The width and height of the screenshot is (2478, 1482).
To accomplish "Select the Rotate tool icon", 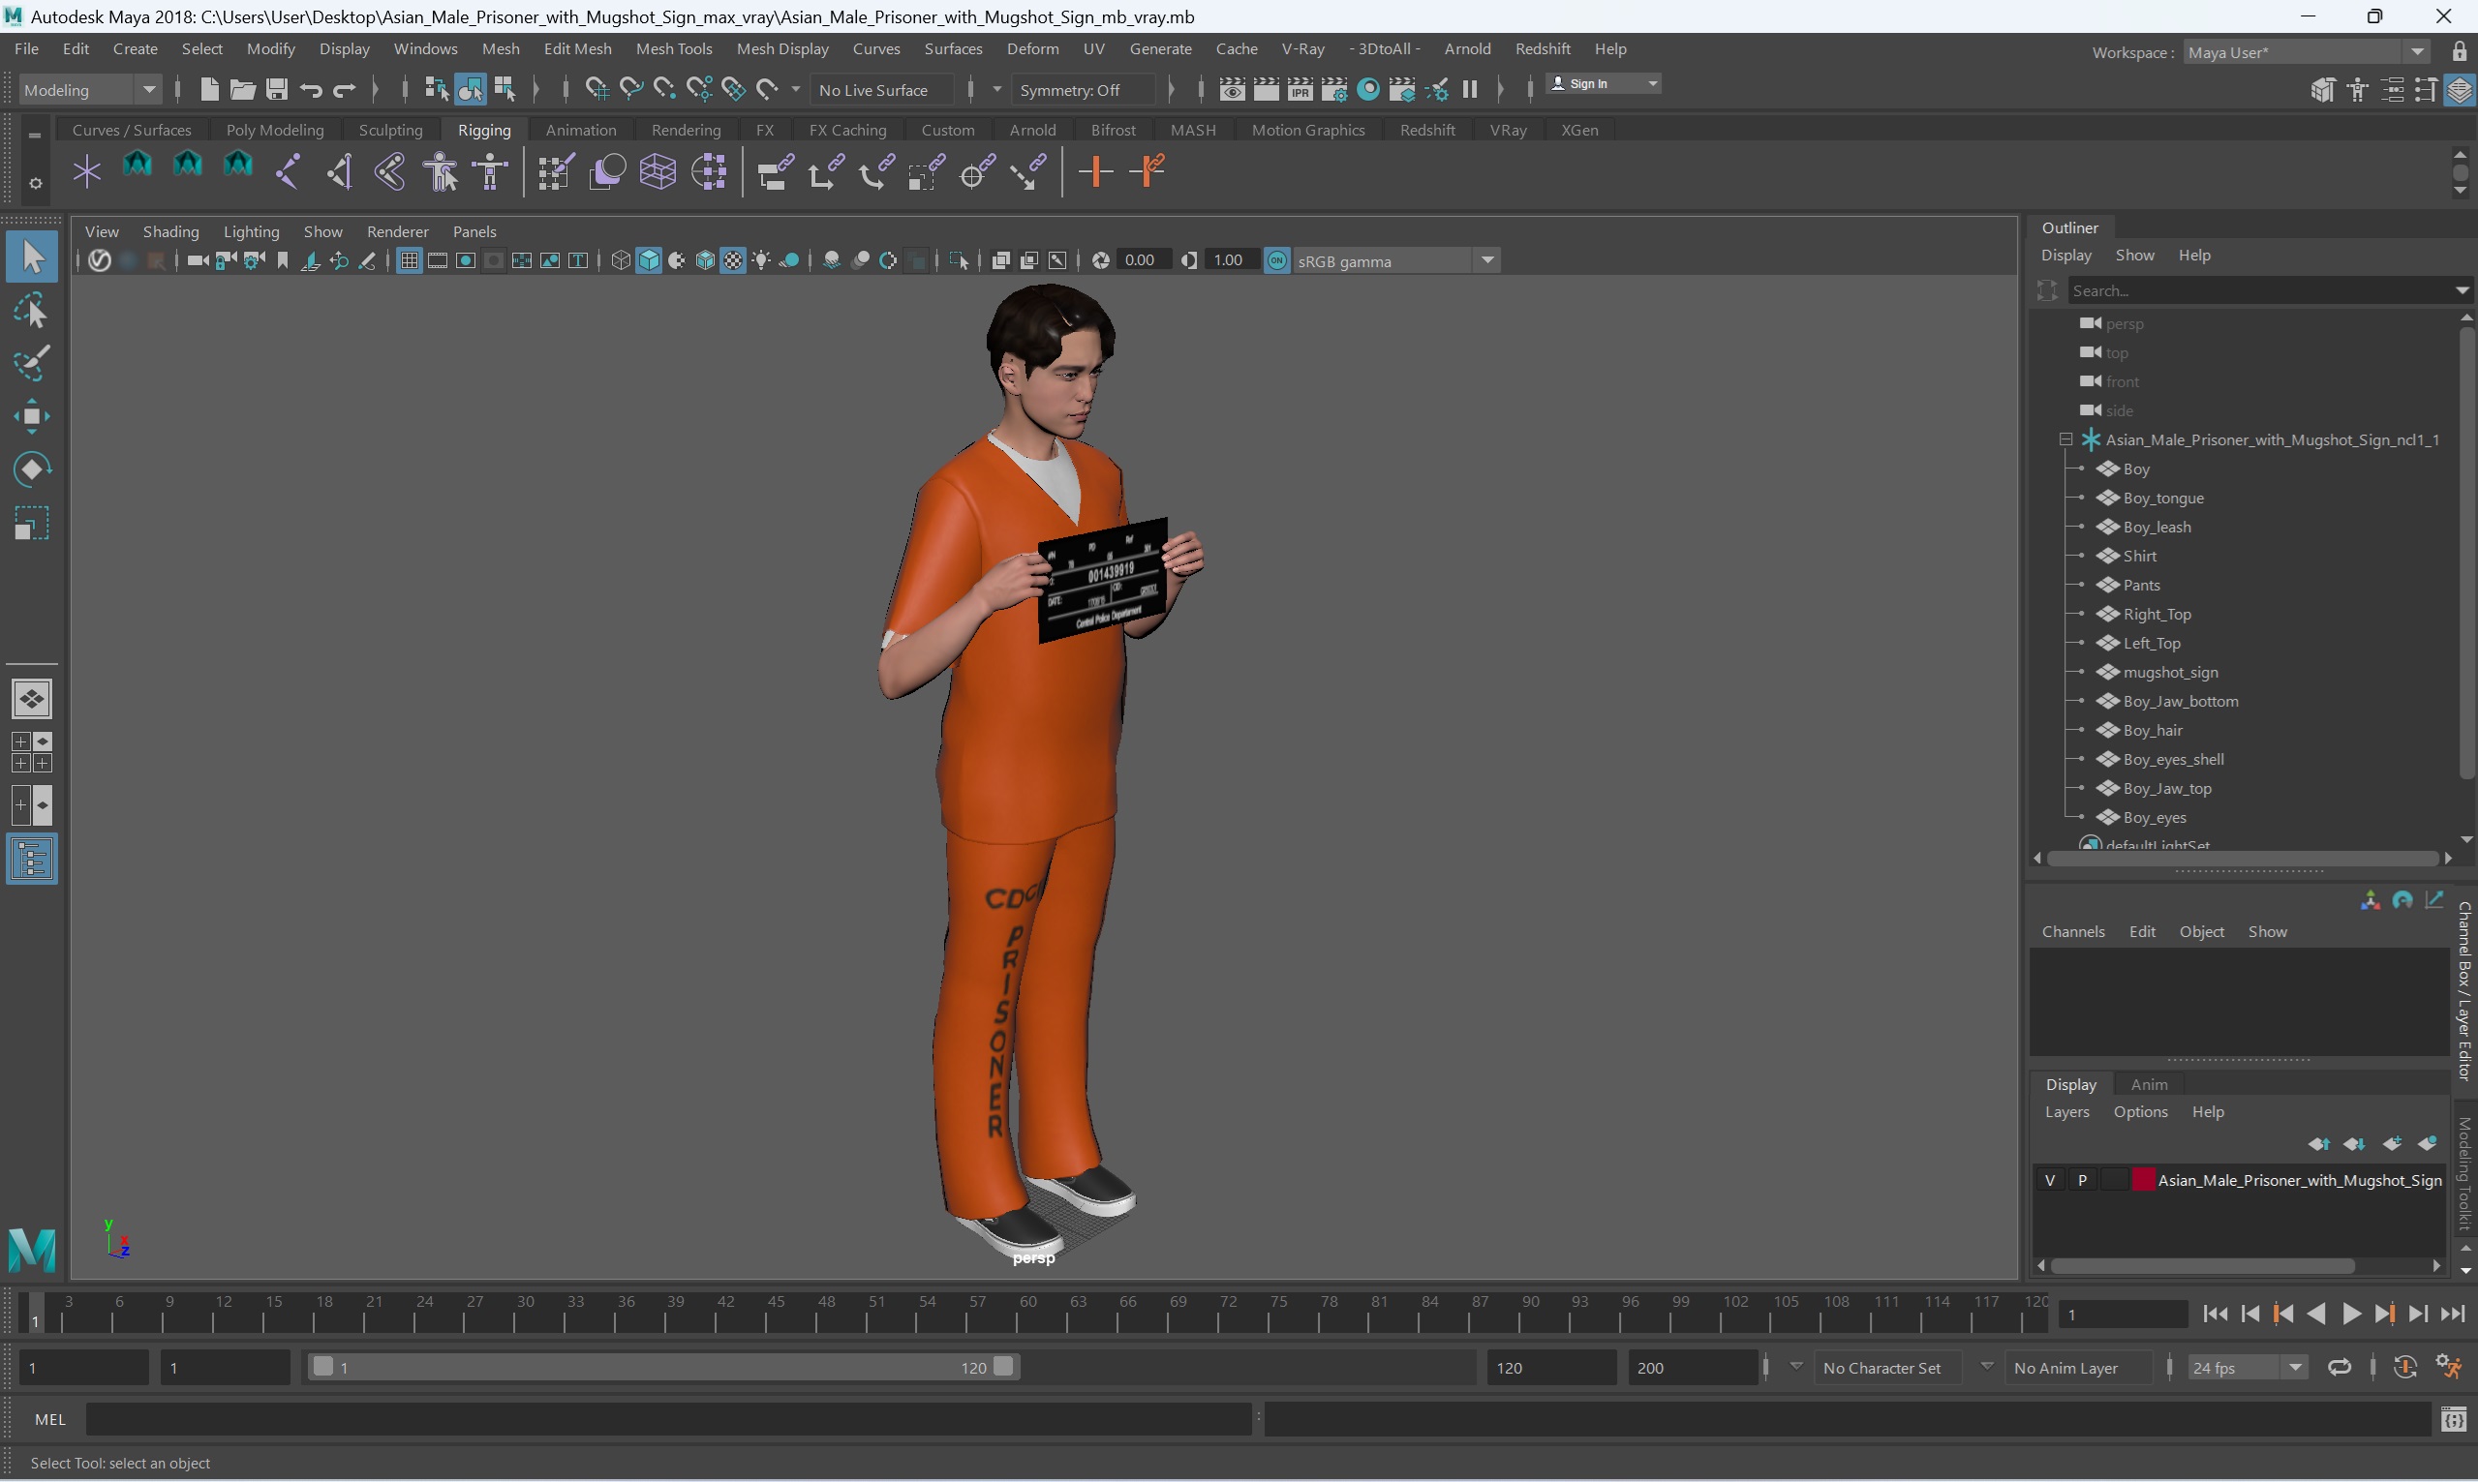I will [x=32, y=471].
